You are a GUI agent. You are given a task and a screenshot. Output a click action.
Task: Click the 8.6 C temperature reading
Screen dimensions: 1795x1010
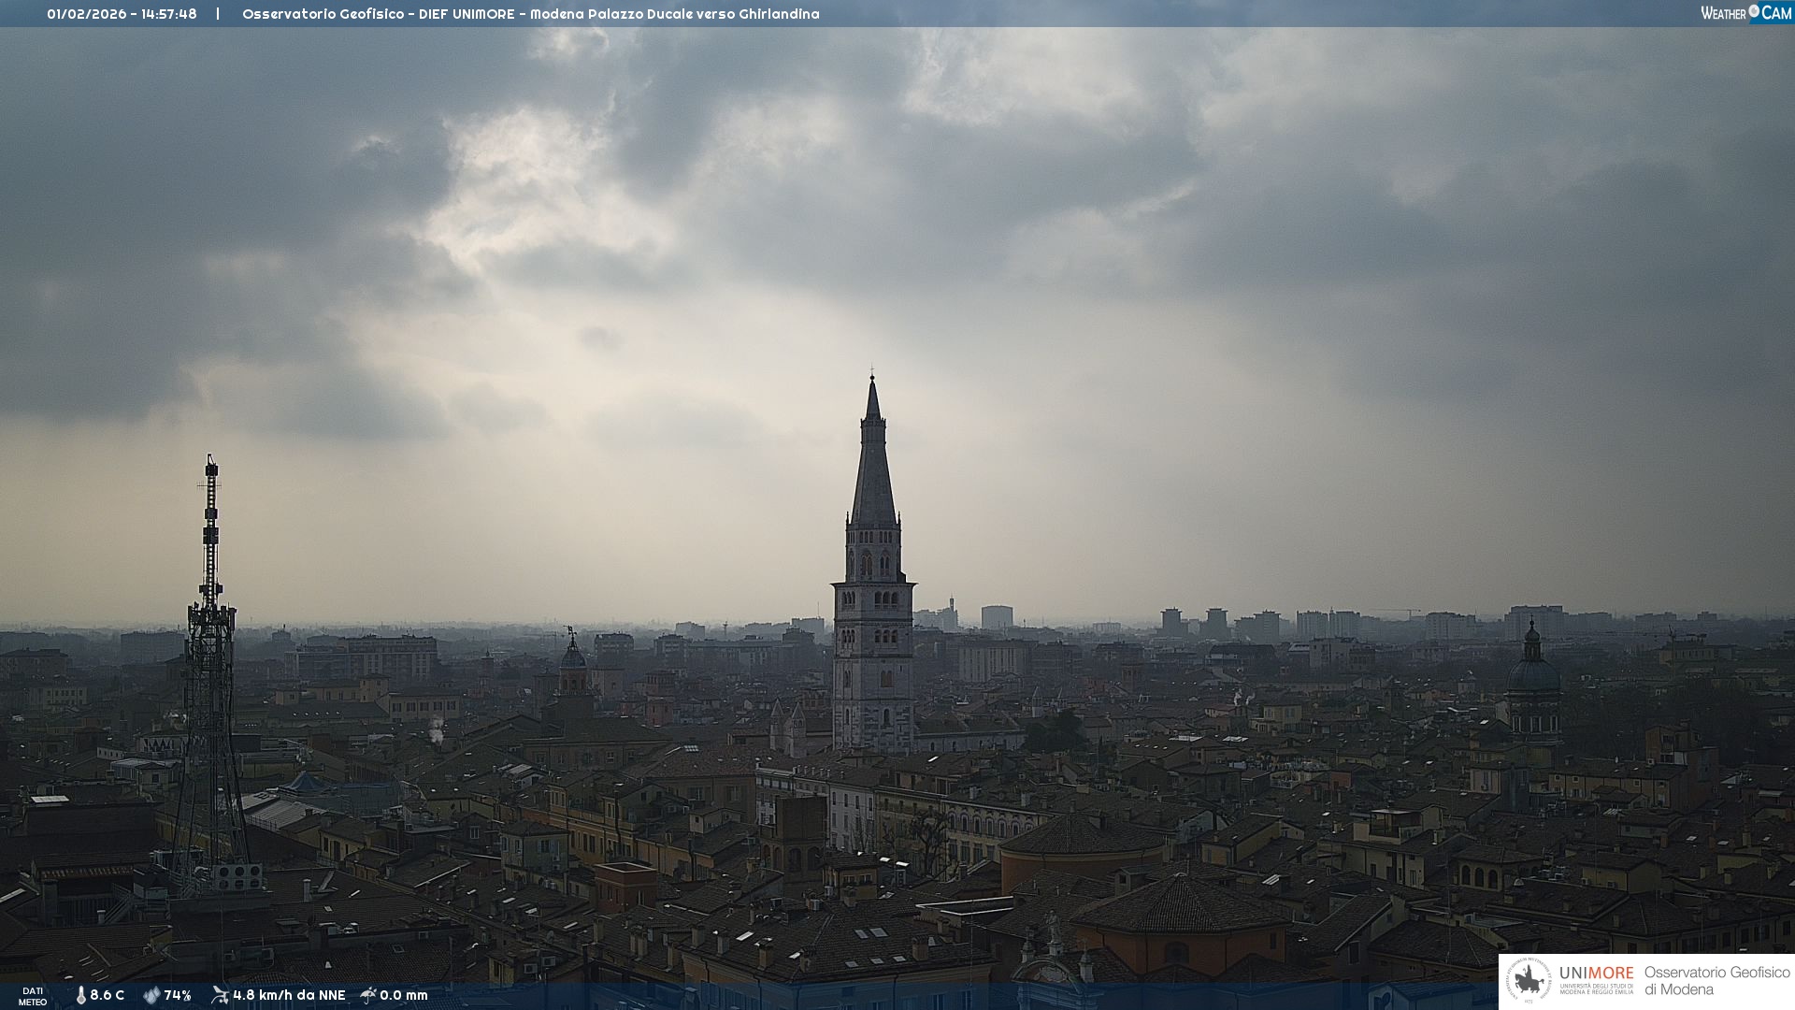[x=108, y=995]
